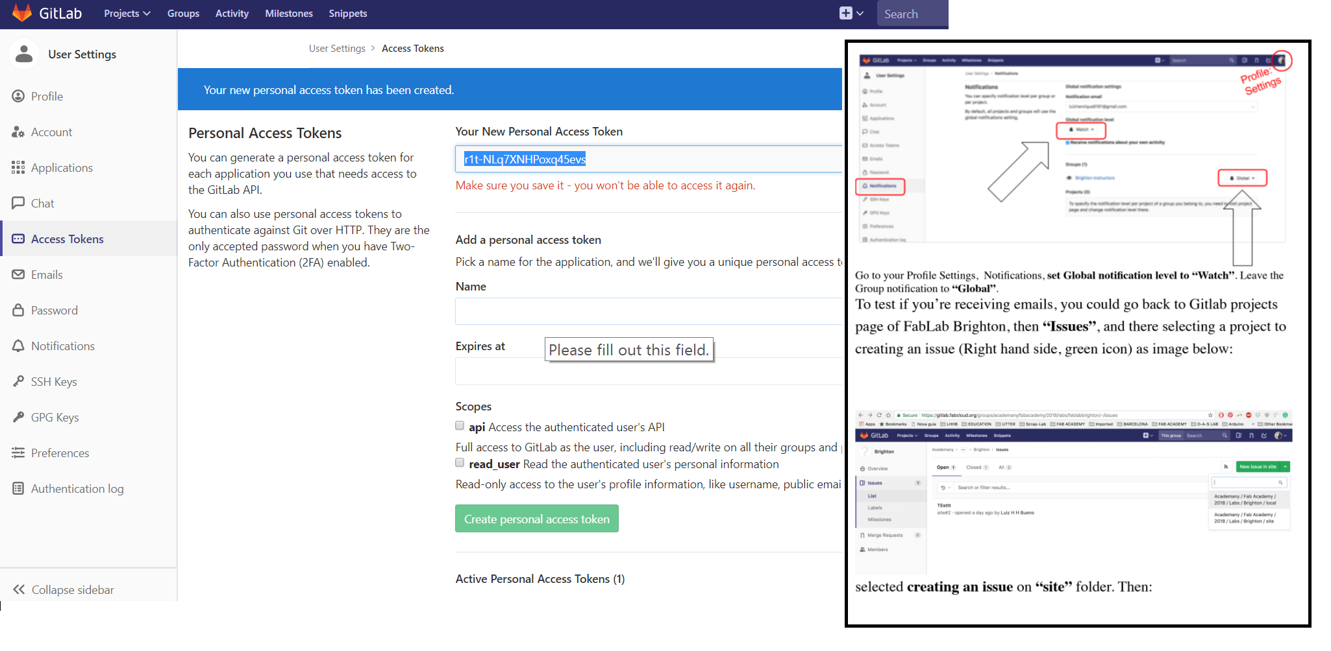The height and width of the screenshot is (651, 1331).
Task: Expand the arrow next to the plus icon
Action: pyautogui.click(x=860, y=13)
